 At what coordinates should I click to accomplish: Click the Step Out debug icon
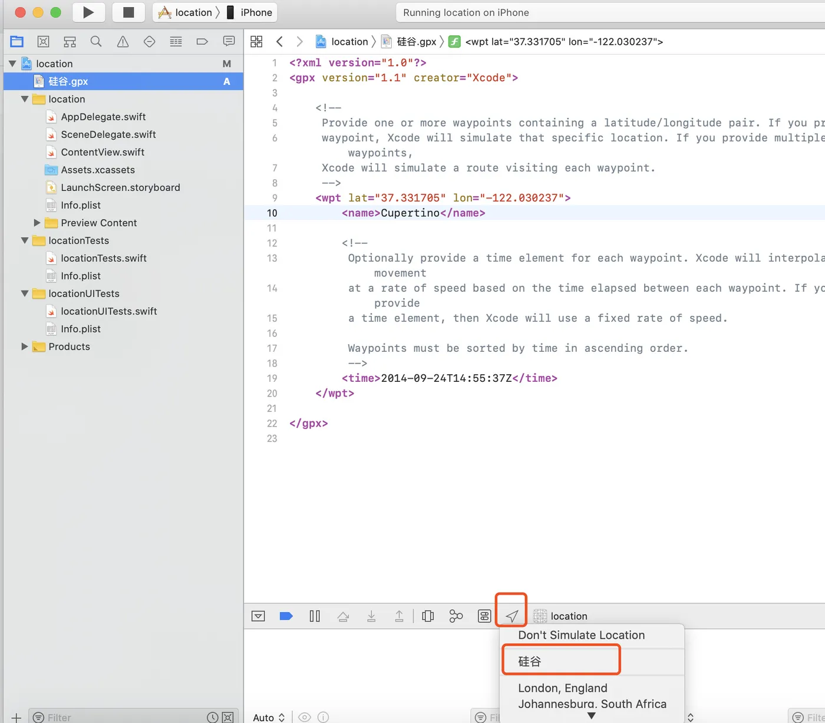pyautogui.click(x=399, y=616)
